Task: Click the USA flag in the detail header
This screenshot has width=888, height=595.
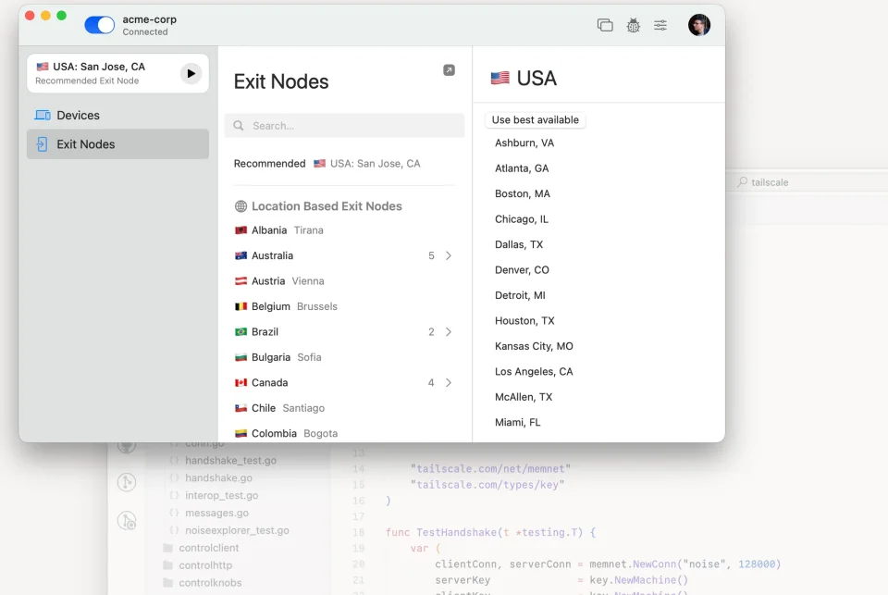Action: (x=500, y=79)
